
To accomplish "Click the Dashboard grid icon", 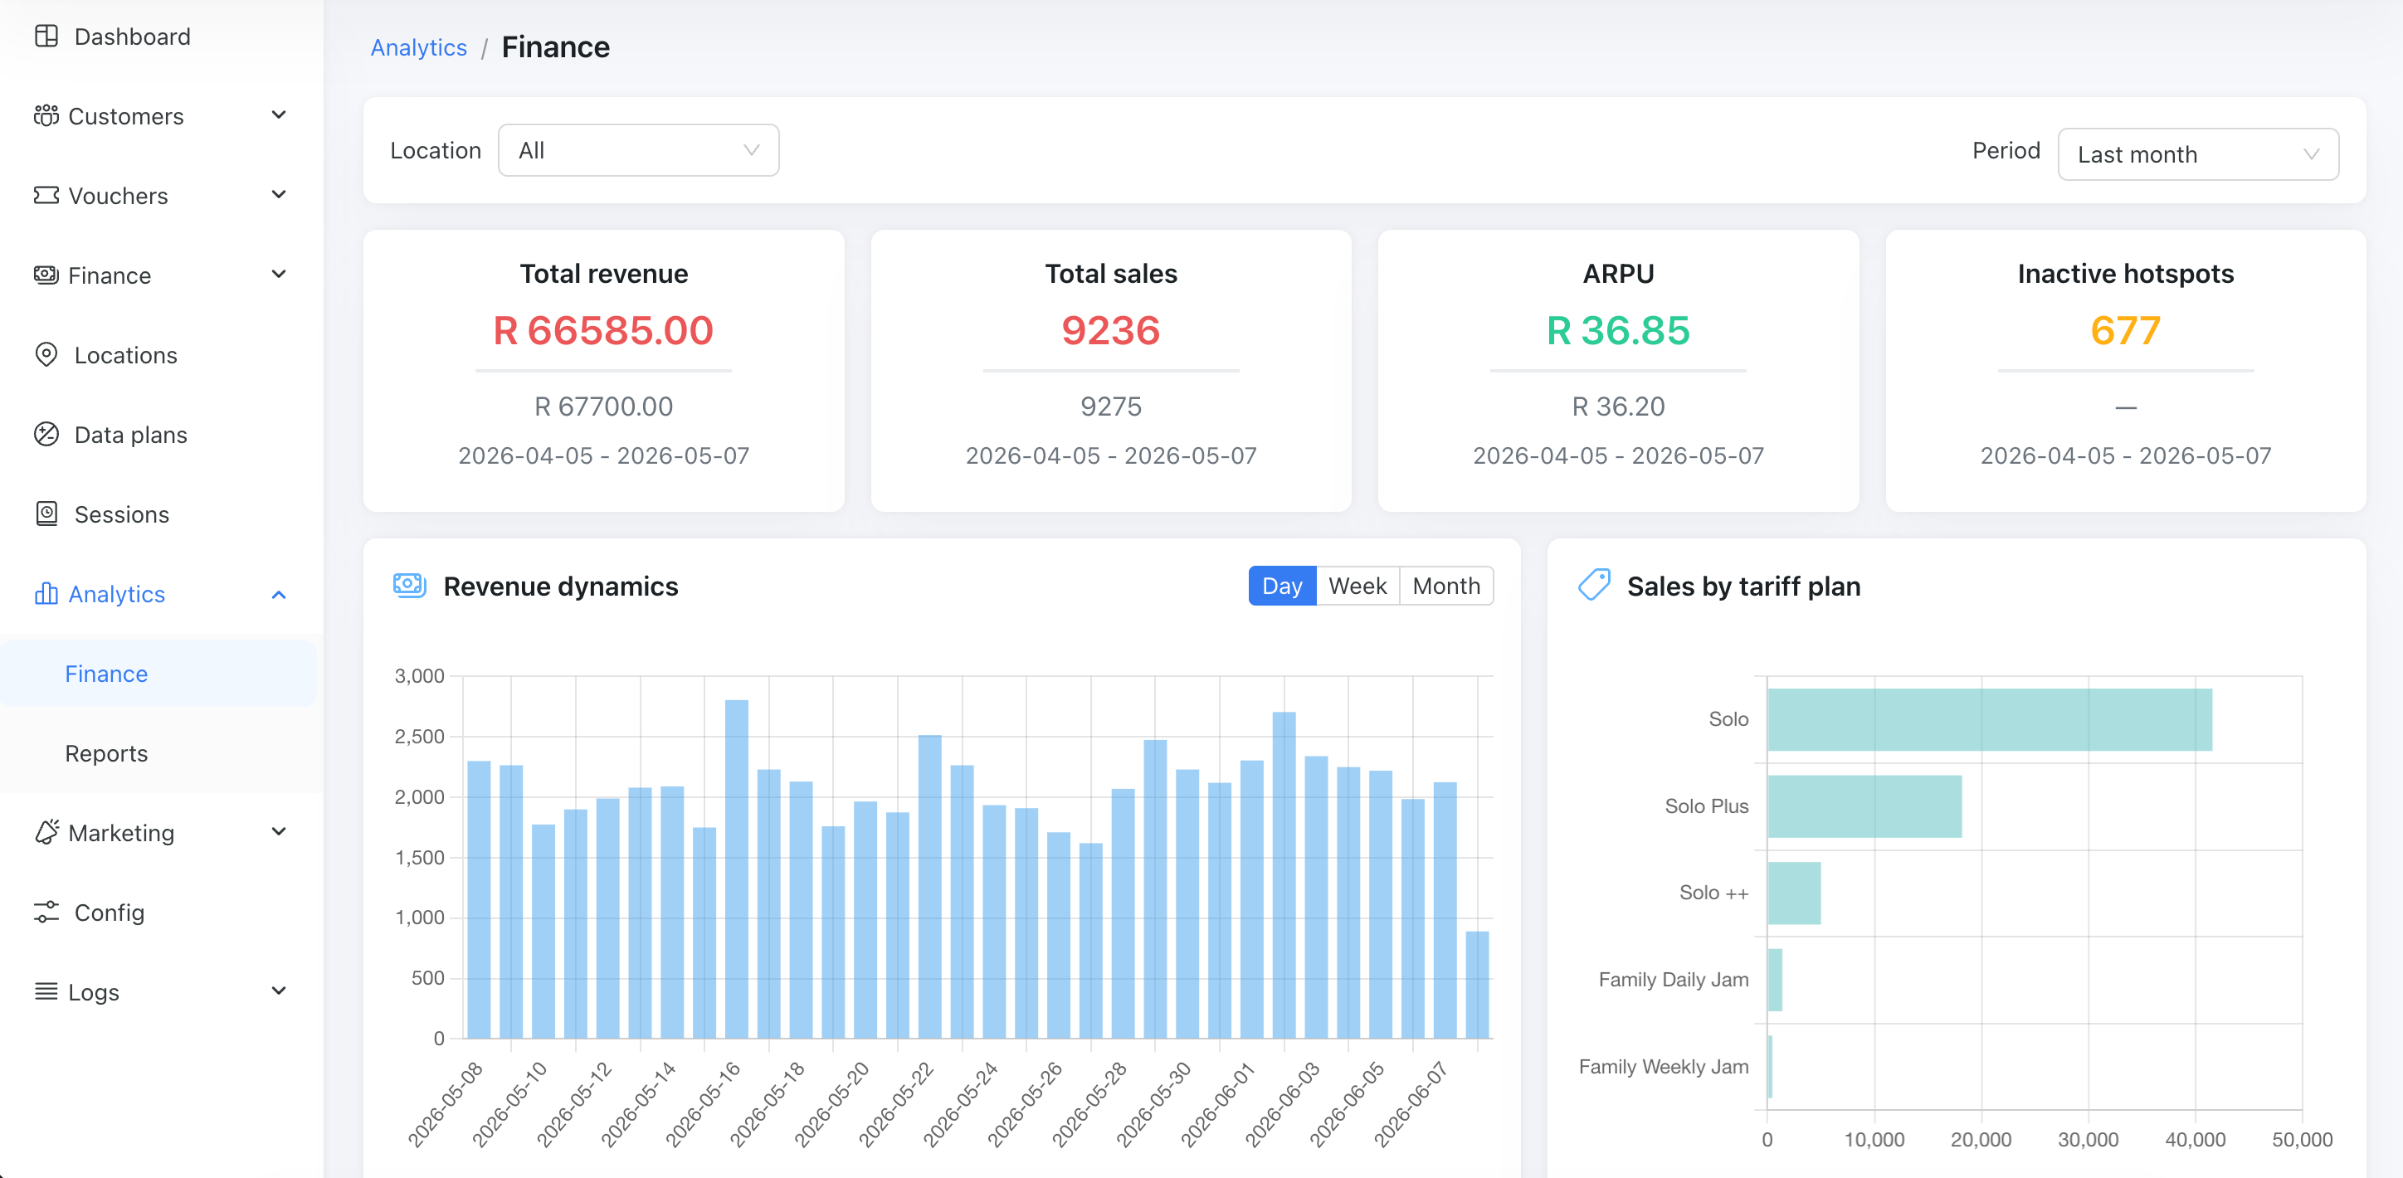I will click(46, 37).
